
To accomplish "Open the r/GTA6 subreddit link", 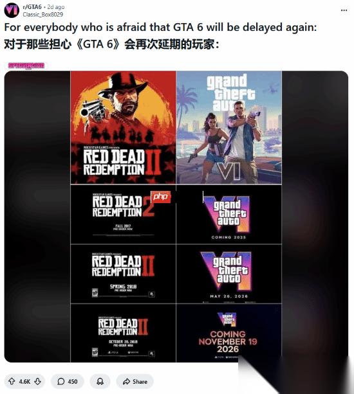I will tap(32, 7).
